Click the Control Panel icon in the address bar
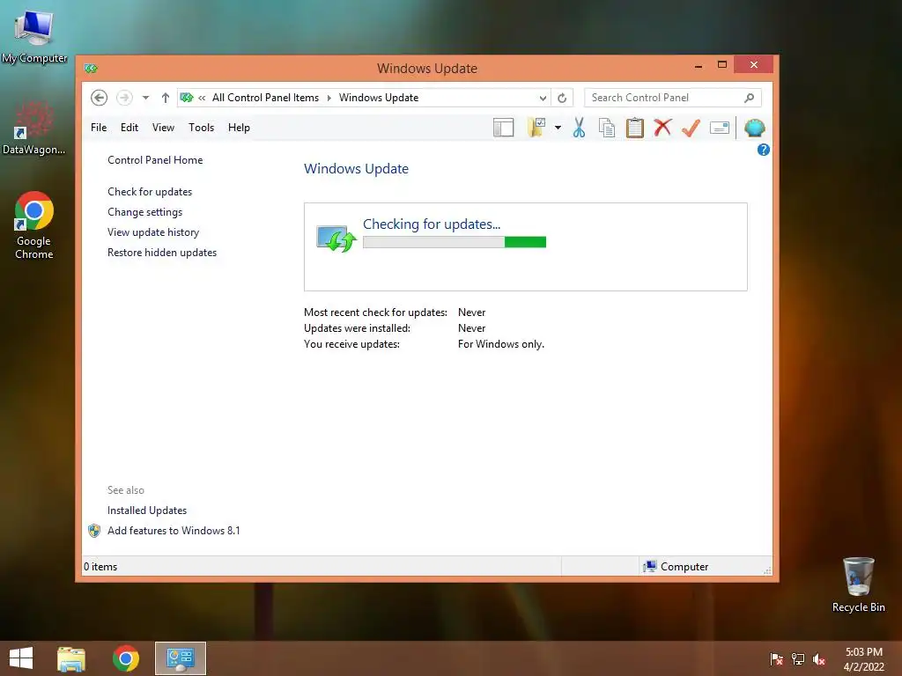The height and width of the screenshot is (676, 902). click(187, 98)
